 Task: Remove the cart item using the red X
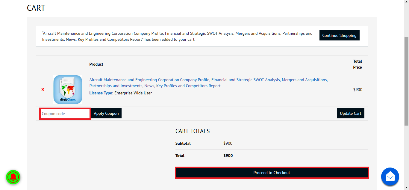[x=43, y=89]
